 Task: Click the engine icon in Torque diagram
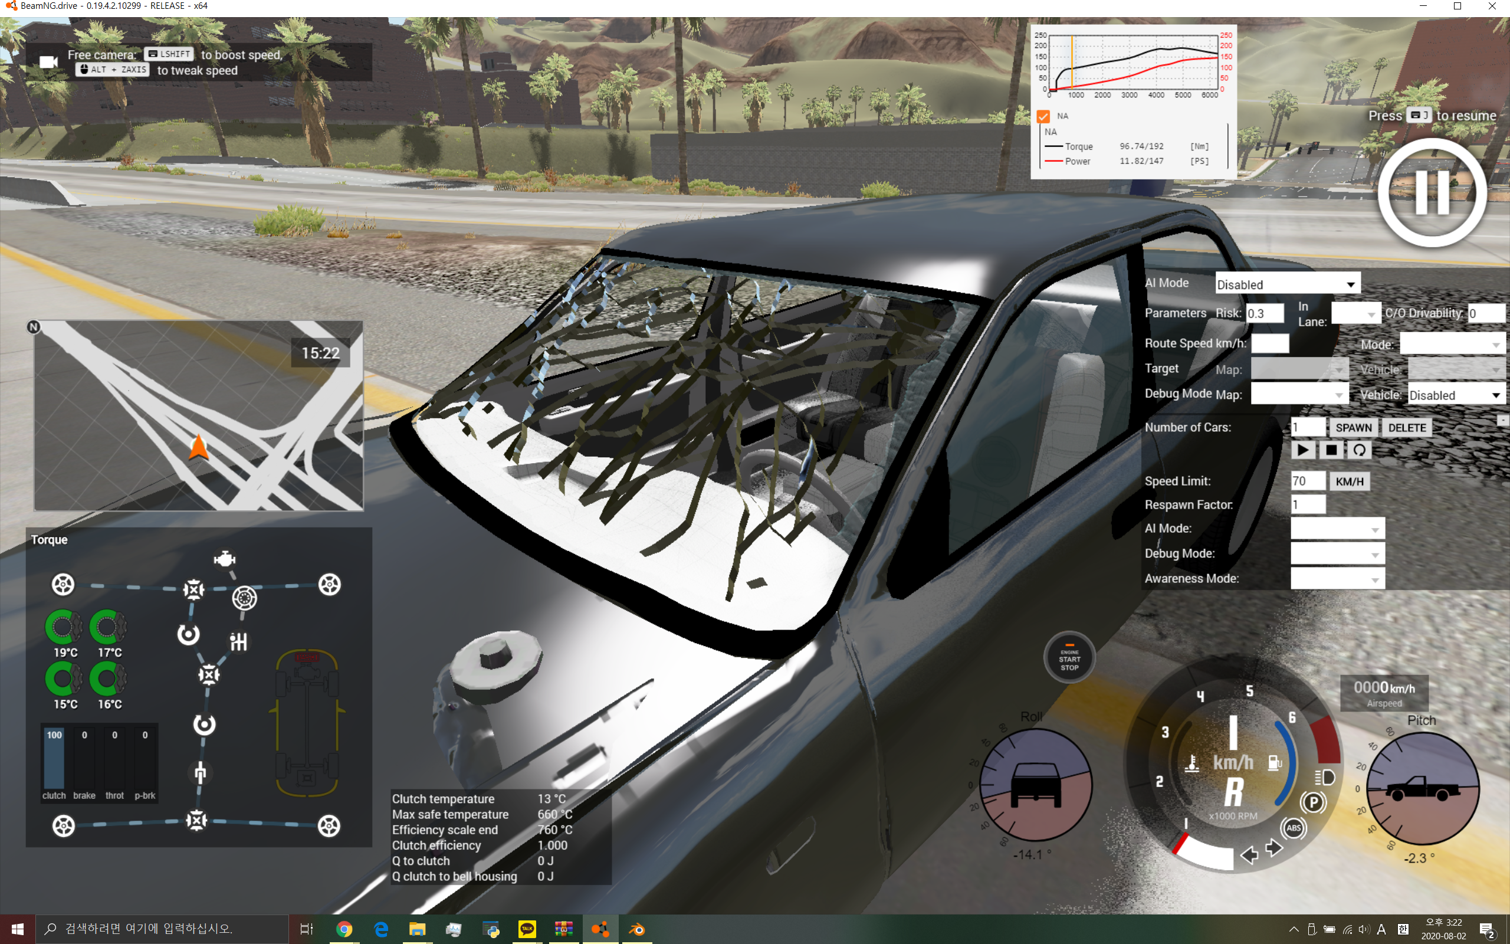[224, 559]
